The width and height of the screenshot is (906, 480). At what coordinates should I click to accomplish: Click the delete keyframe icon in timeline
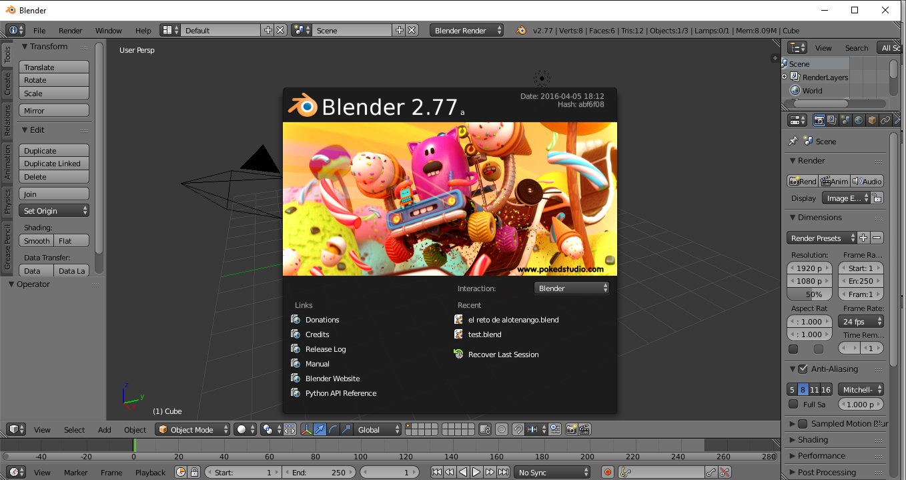point(725,472)
